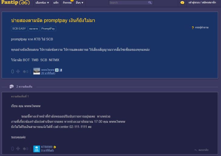Open the แท็ก menu item

click(x=56, y=3)
